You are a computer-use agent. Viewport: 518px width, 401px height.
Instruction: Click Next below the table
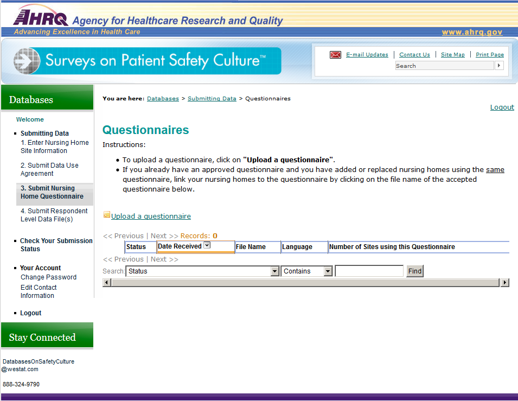click(x=164, y=259)
